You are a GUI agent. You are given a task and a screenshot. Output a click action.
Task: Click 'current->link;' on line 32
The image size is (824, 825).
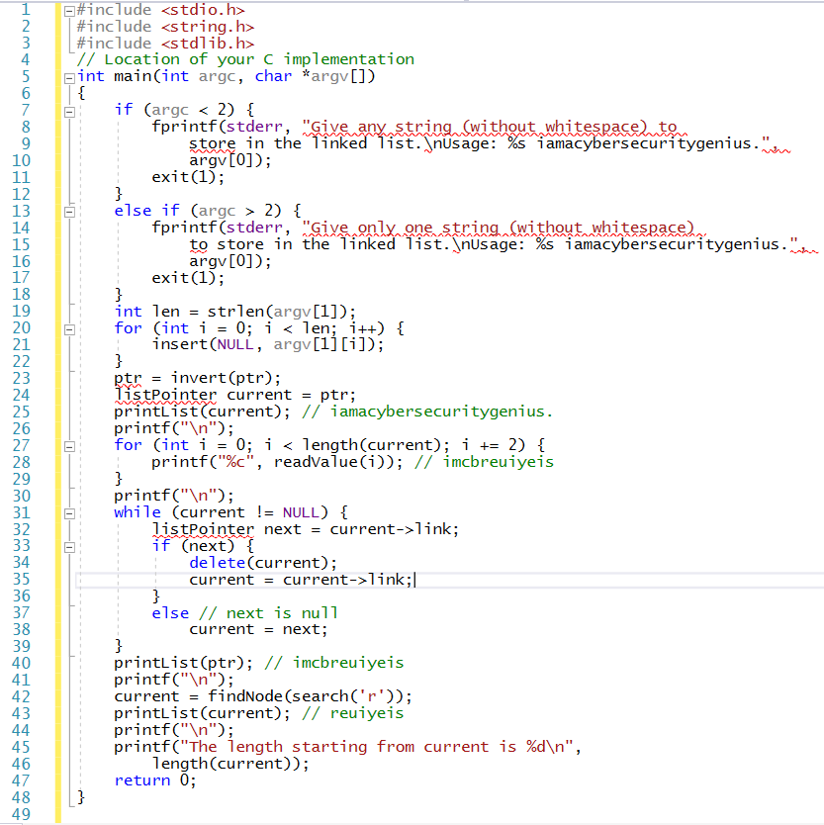click(x=394, y=529)
